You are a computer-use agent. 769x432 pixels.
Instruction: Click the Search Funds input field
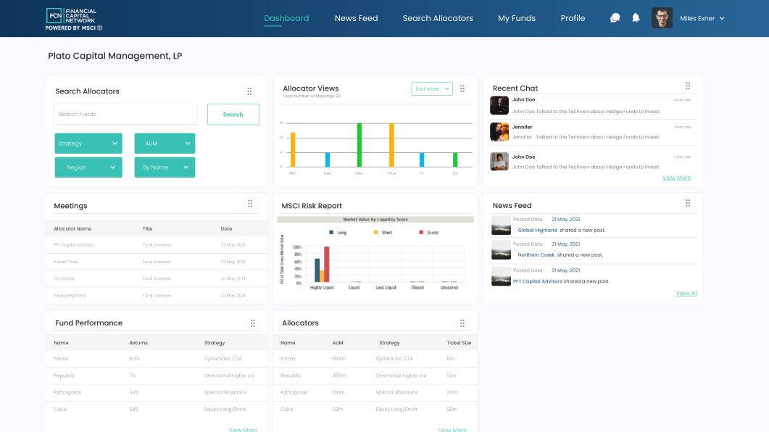point(125,115)
